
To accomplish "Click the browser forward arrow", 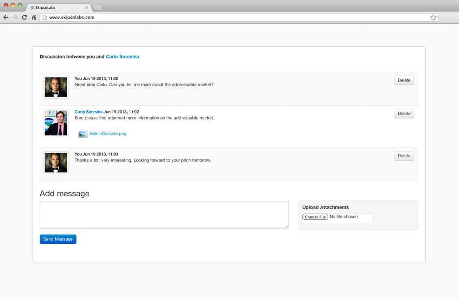I will coord(15,17).
